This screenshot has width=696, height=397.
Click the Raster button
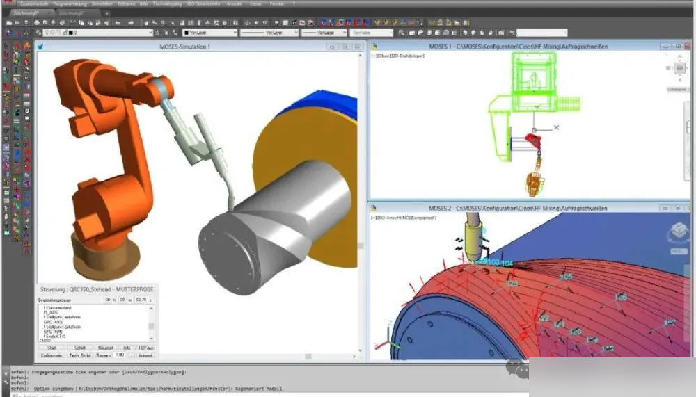[103, 355]
